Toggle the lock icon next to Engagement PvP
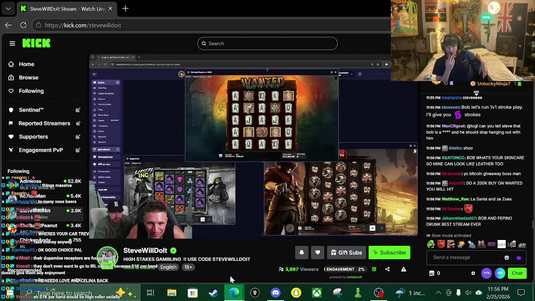 click(x=78, y=150)
